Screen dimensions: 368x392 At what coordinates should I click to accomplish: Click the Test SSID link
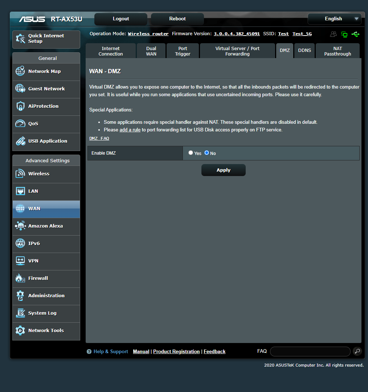tap(283, 34)
